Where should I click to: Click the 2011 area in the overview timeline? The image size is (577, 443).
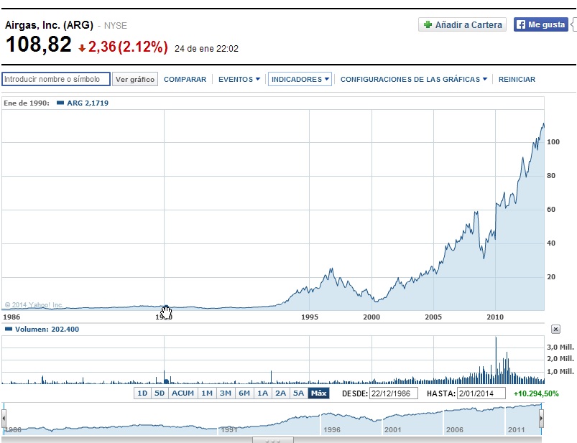pos(517,429)
